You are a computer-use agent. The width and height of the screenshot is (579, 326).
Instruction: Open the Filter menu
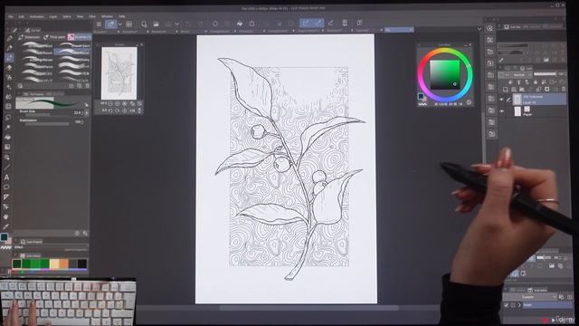point(92,16)
